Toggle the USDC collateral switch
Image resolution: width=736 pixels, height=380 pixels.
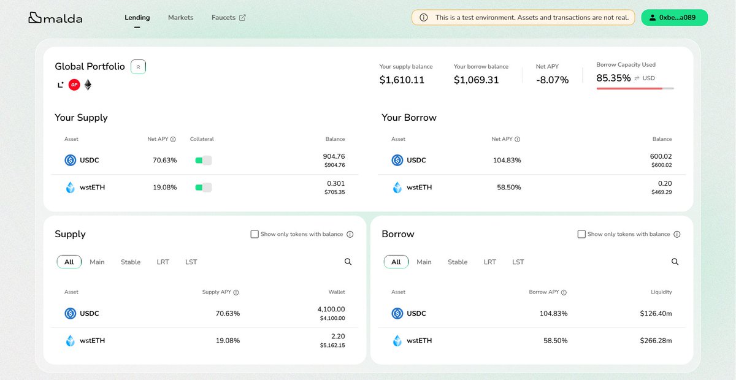click(203, 160)
